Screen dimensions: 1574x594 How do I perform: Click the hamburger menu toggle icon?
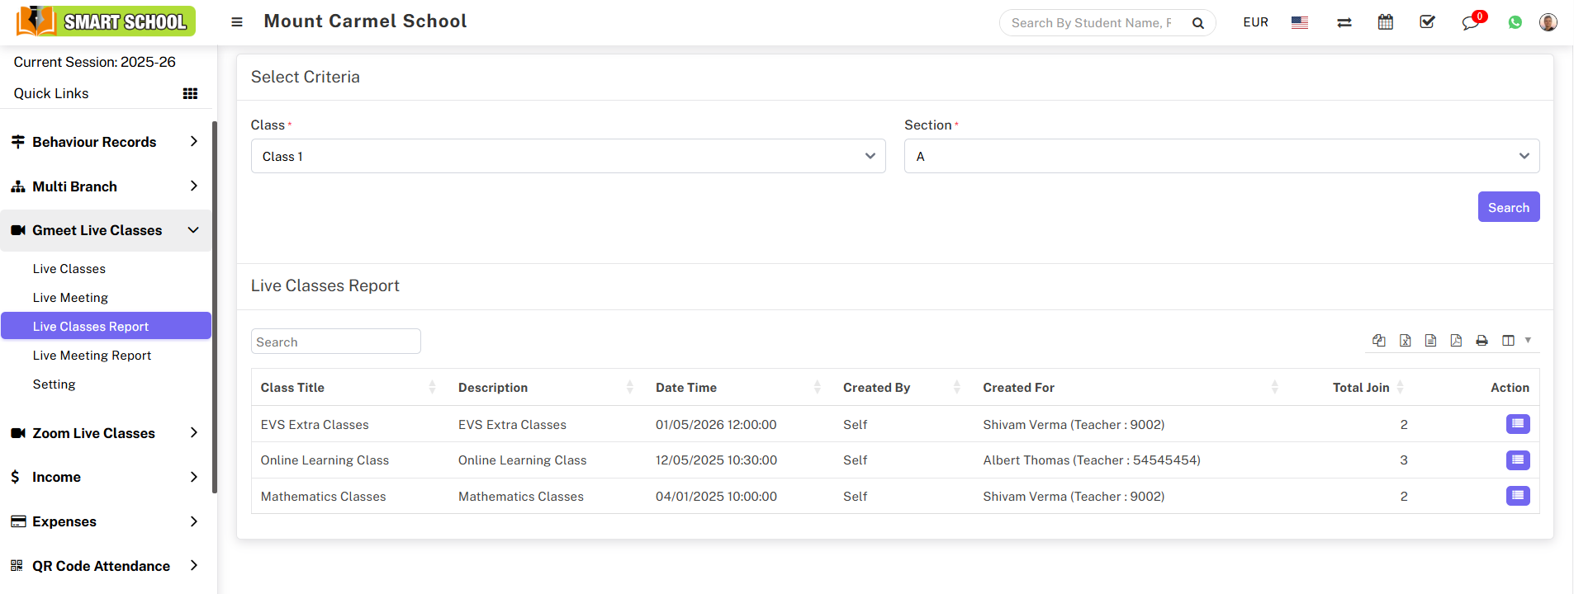(237, 22)
